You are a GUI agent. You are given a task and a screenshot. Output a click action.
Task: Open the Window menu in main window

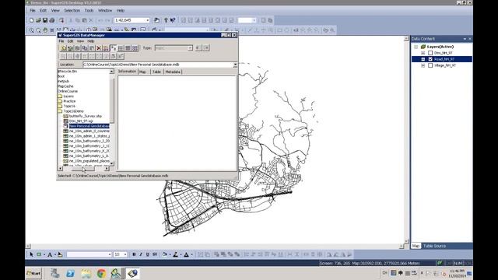(105, 10)
